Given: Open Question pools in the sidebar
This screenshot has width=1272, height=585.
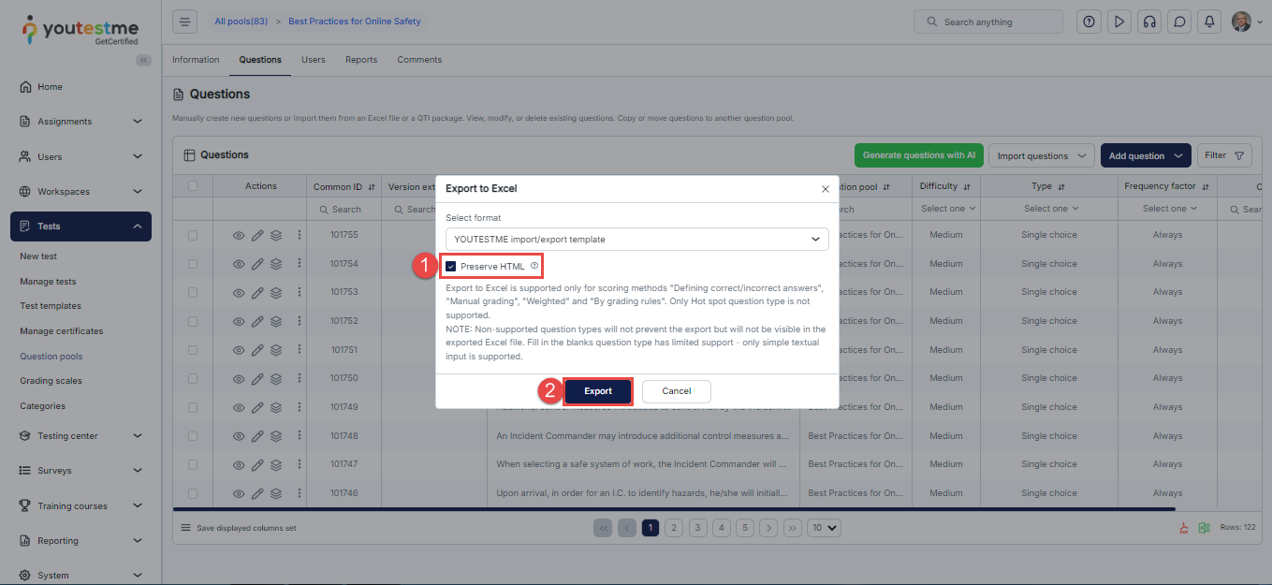Looking at the screenshot, I should click(x=51, y=357).
